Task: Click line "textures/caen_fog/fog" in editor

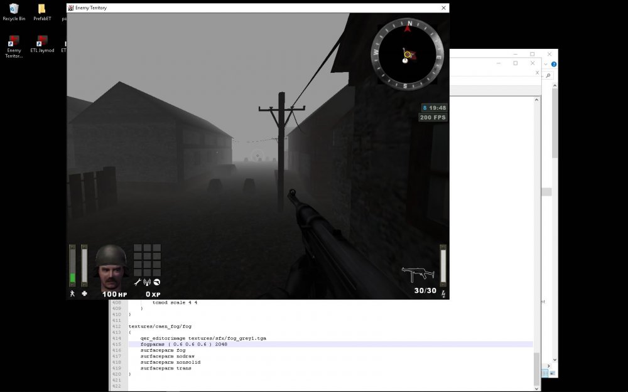Action: click(x=160, y=326)
